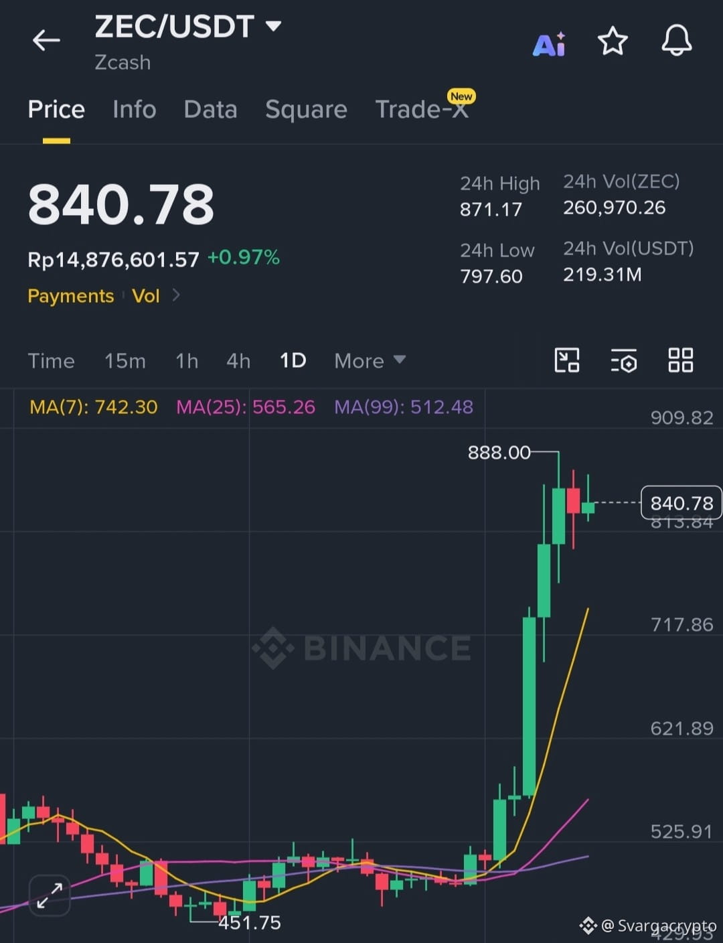
Task: Select the Time chart view
Action: point(51,361)
